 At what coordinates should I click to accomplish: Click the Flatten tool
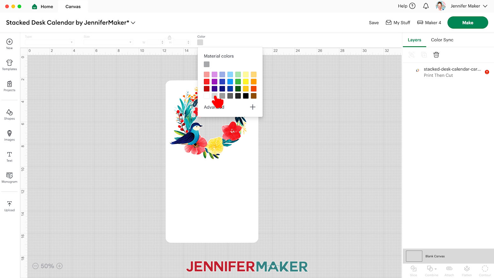click(467, 271)
